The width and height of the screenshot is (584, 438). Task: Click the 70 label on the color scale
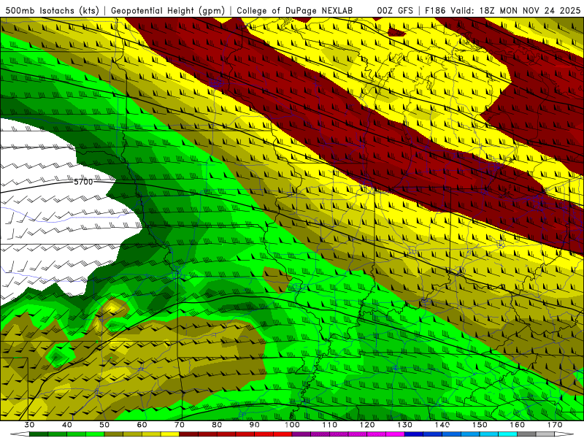click(x=180, y=425)
